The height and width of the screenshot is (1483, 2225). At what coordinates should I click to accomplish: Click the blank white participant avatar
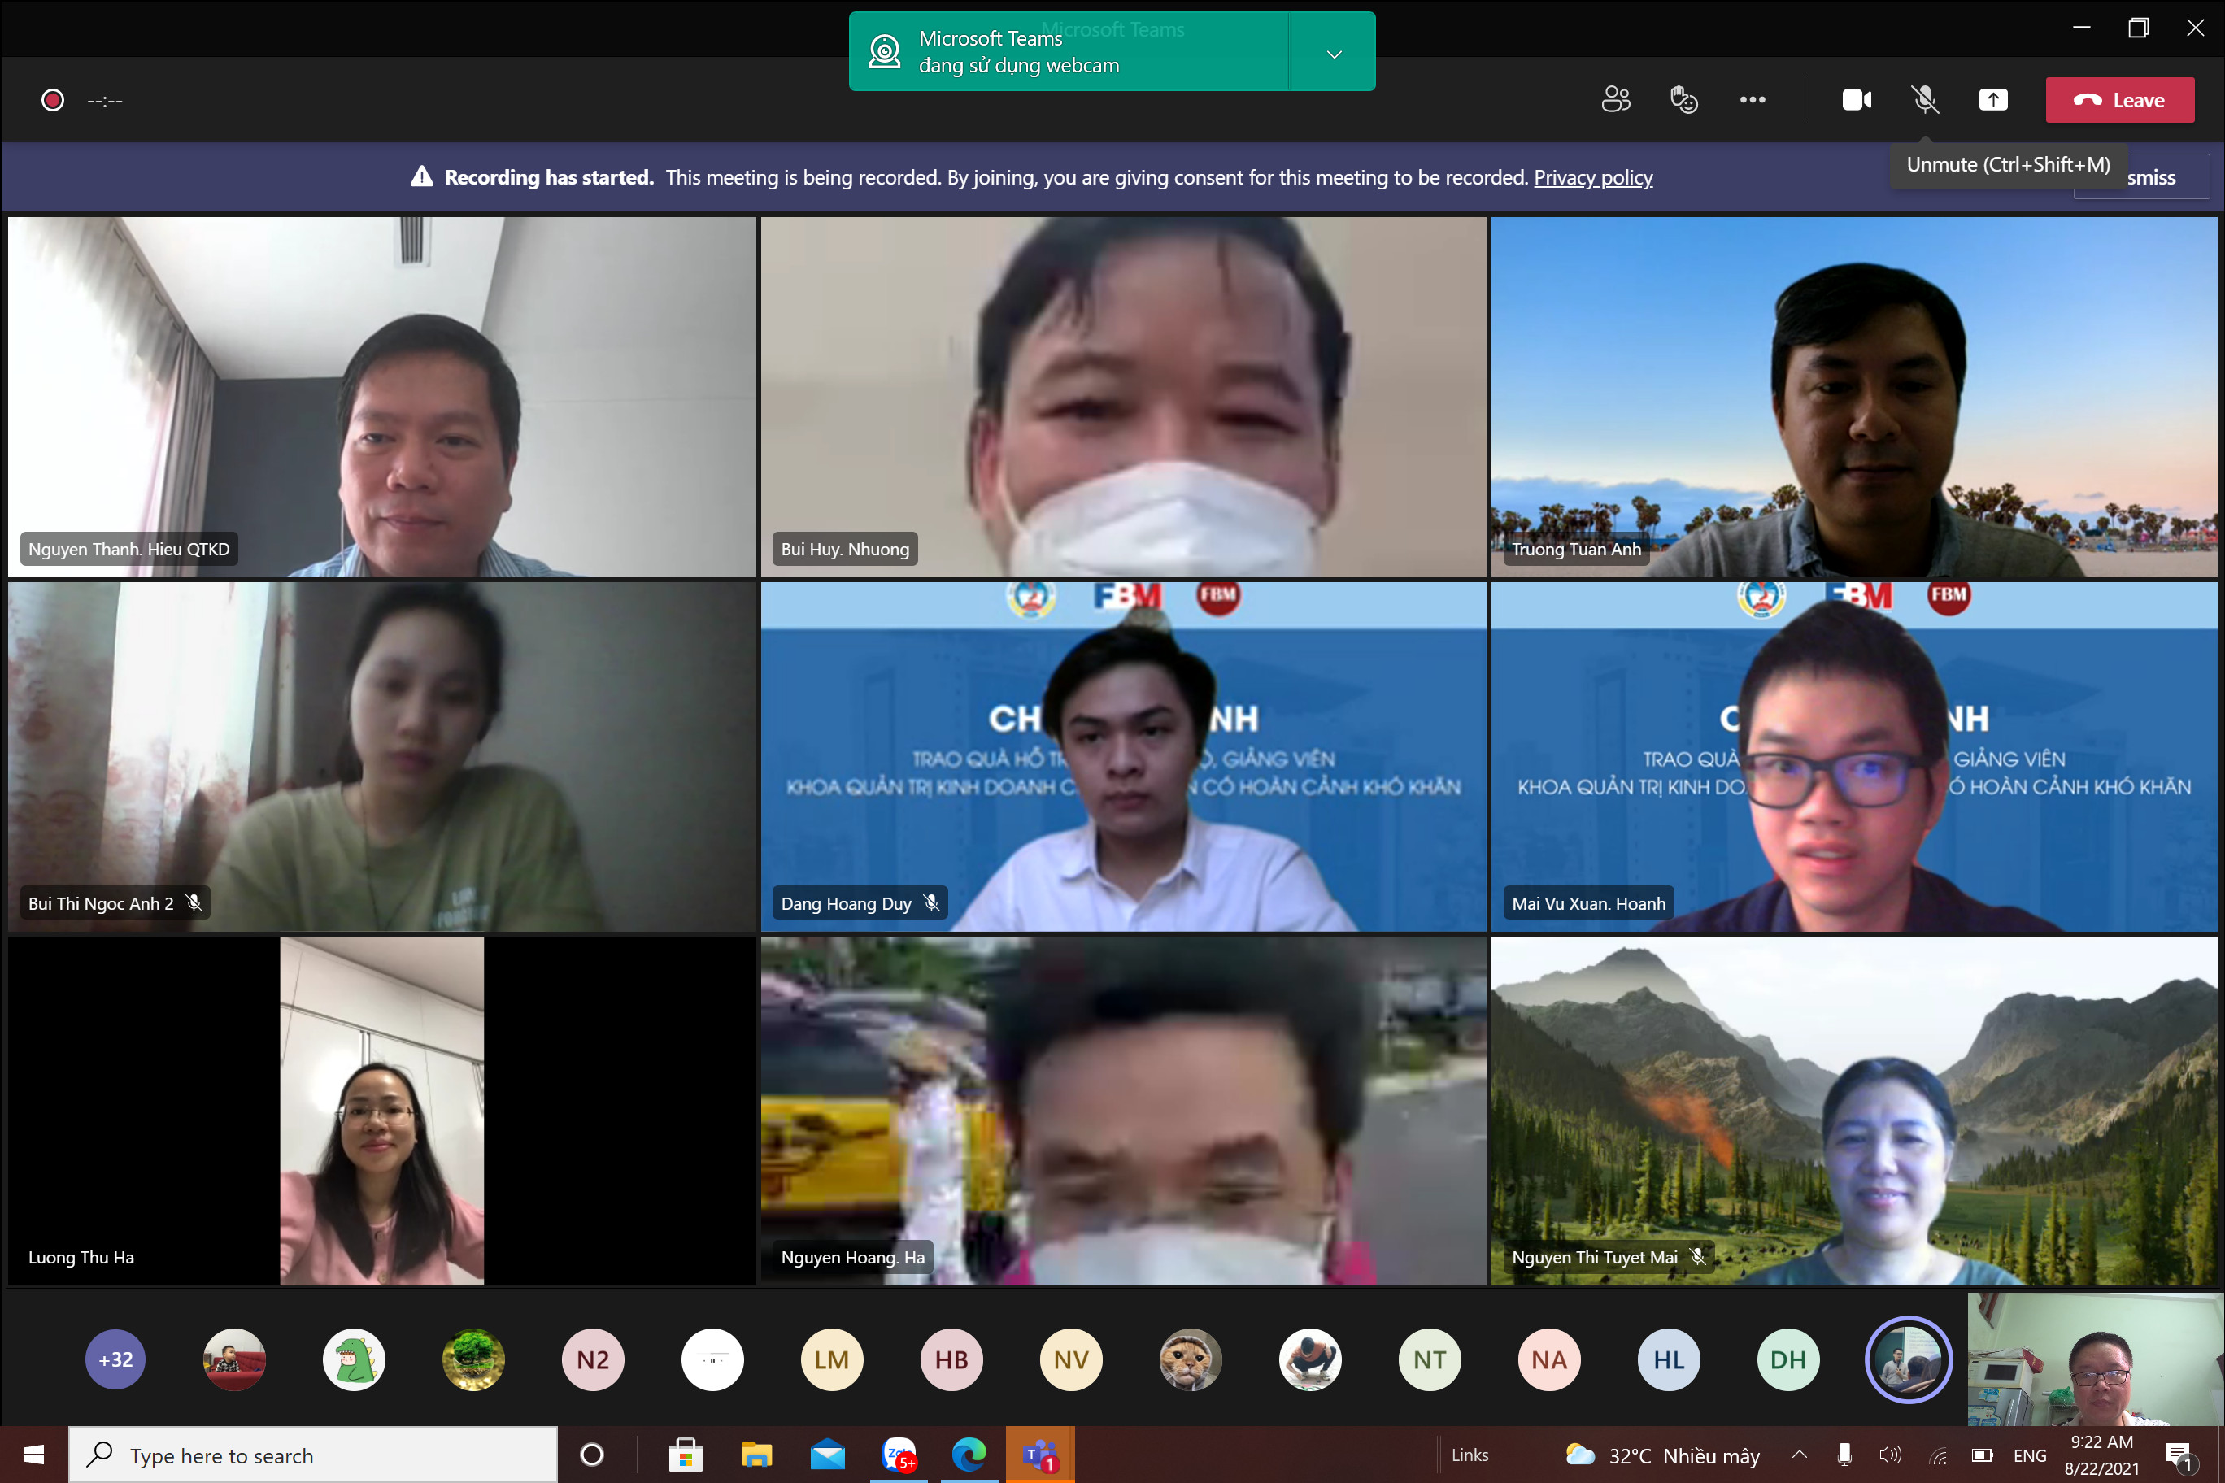click(x=712, y=1359)
